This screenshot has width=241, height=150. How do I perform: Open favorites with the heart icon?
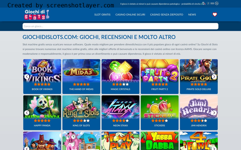tap(215, 14)
